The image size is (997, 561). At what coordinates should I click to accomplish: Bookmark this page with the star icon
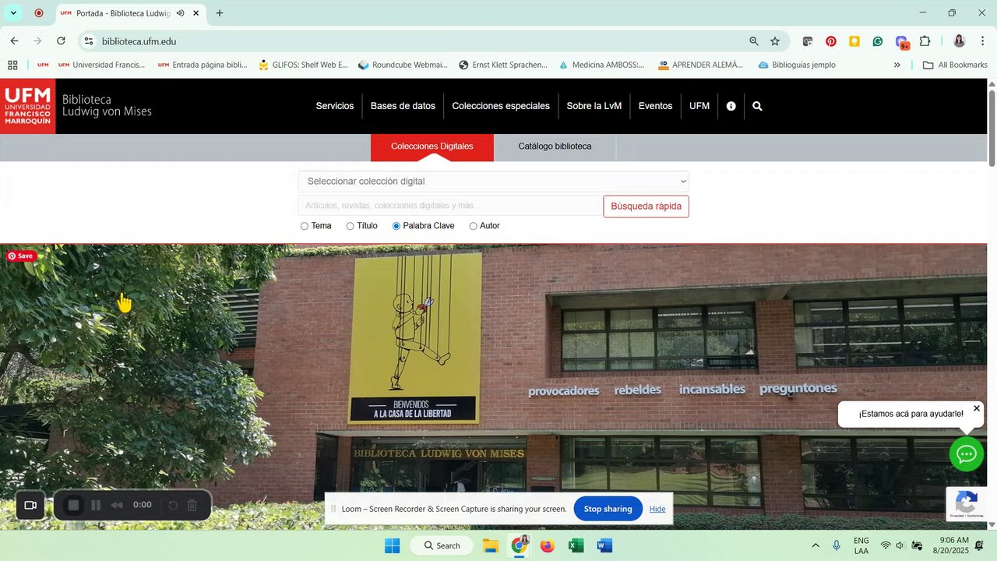click(x=775, y=41)
